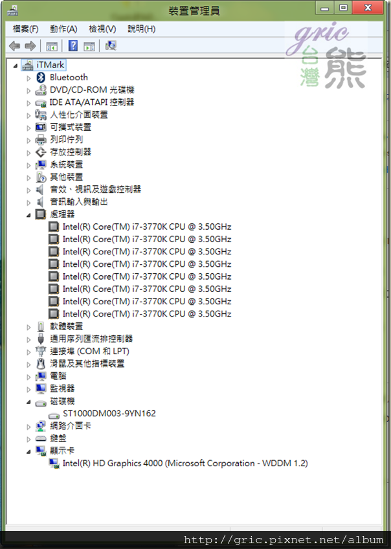The width and height of the screenshot is (391, 549).
Task: Click the 其他裝置 unknown device icon
Action: click(x=41, y=177)
